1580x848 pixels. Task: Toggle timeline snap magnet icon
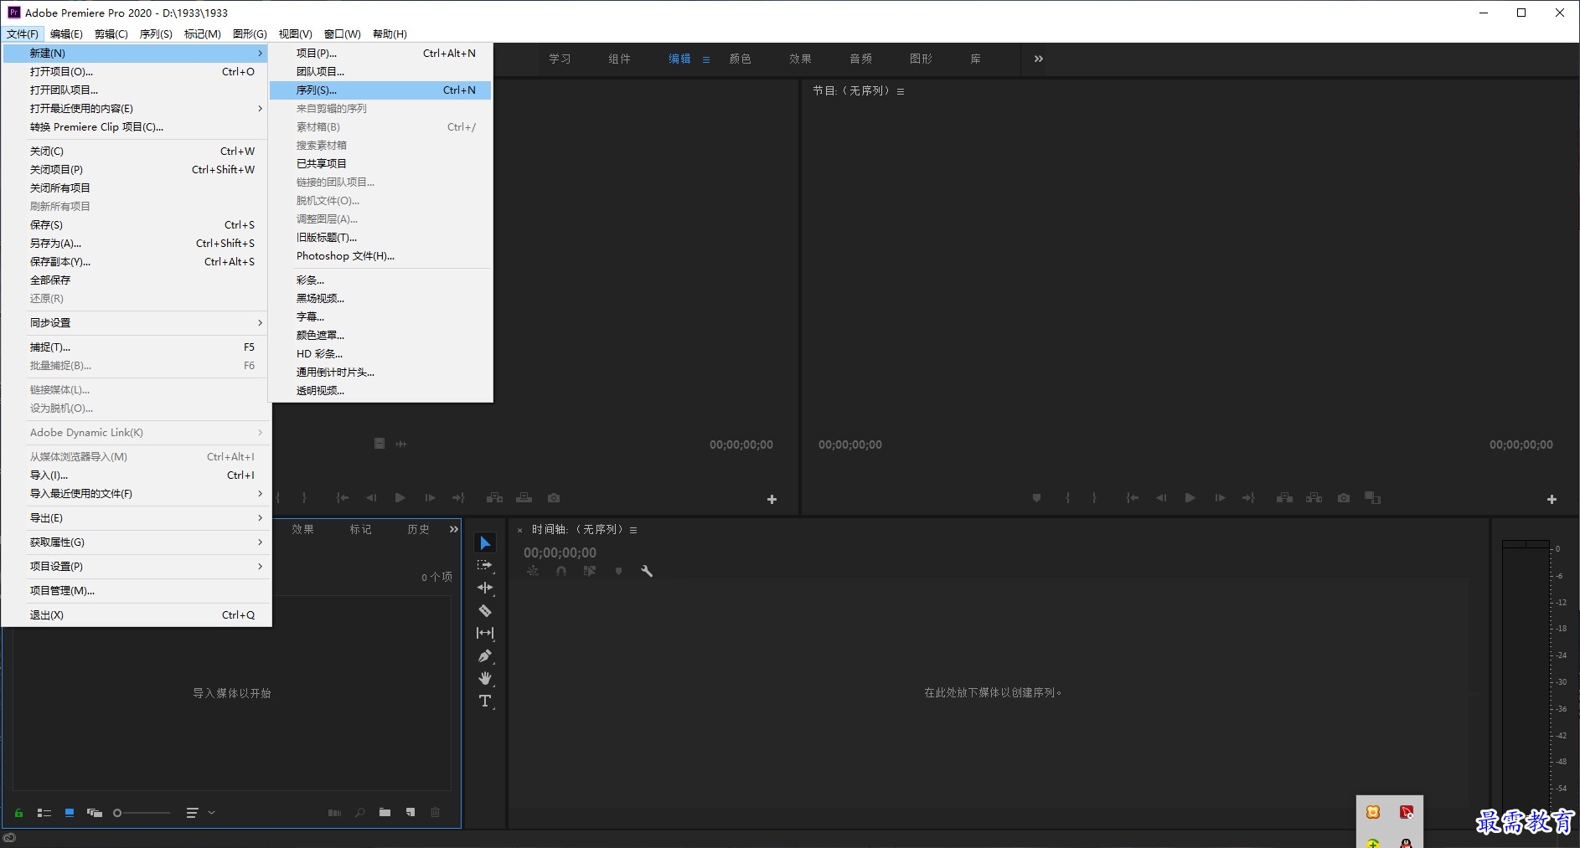(x=561, y=571)
